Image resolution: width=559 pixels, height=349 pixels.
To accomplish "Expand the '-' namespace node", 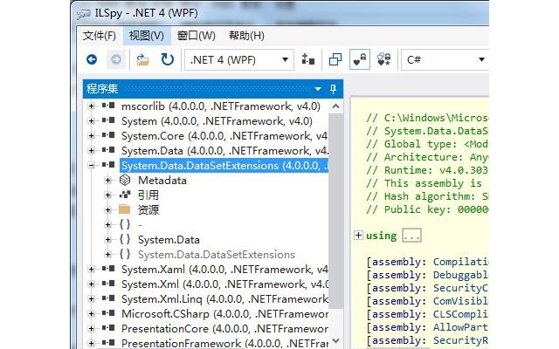I will coord(107,224).
